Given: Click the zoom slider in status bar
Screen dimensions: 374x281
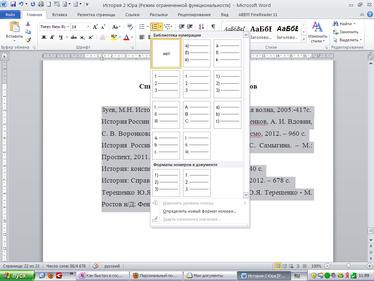Looking at the screenshot, I should coord(349,266).
